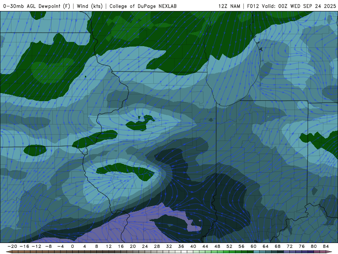Click the 'F012' forecast hour text

(253, 6)
